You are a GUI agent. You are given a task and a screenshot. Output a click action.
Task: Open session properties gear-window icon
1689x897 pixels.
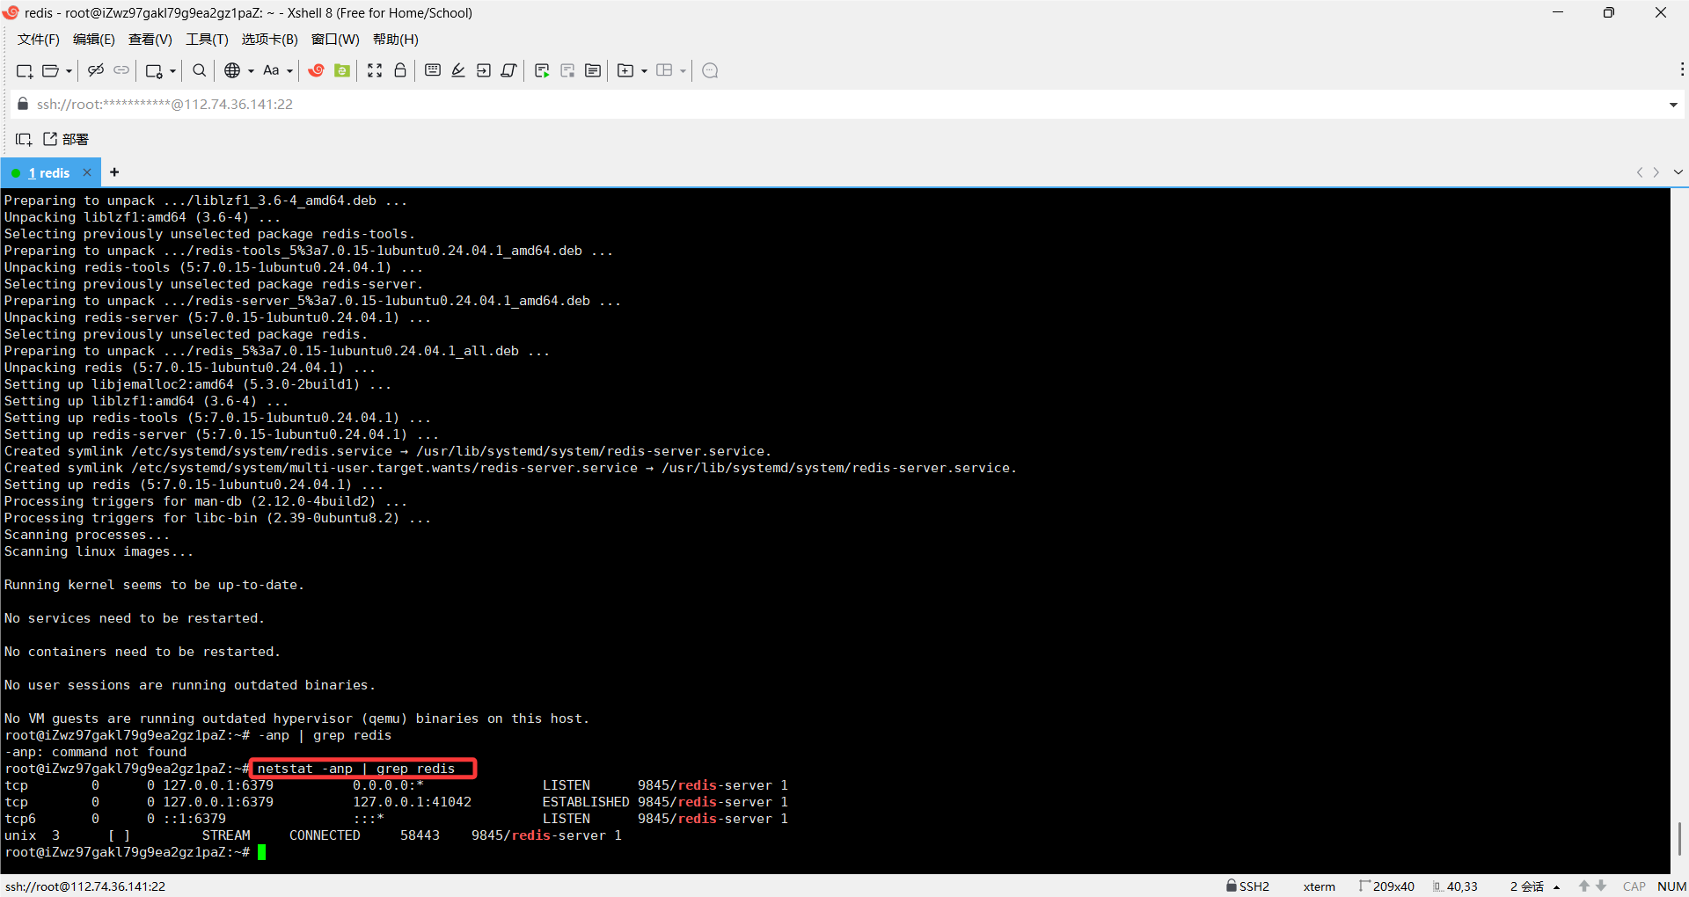(154, 70)
